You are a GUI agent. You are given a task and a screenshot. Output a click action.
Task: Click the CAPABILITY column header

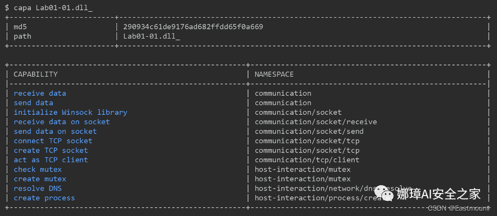[x=36, y=74]
